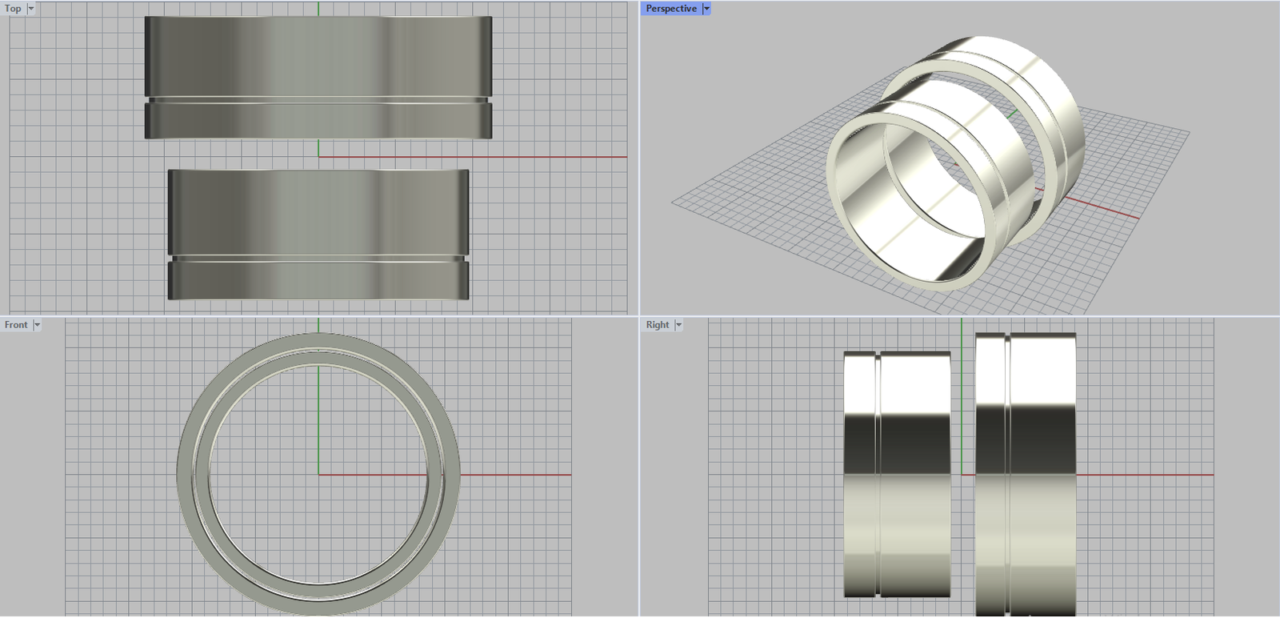Click the Top viewport title label
The width and height of the screenshot is (1280, 618).
click(13, 9)
